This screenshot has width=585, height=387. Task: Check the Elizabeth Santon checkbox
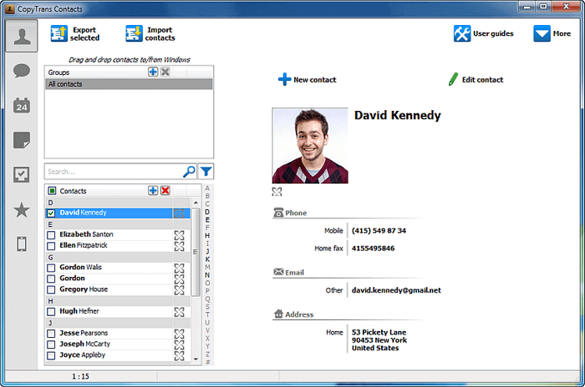51,235
